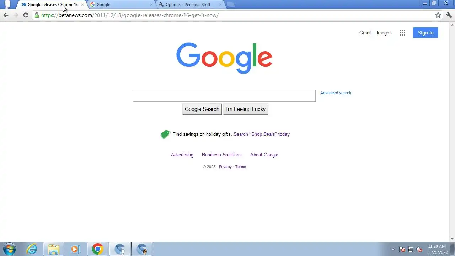Click the Chrome taskbar icon with the user avatar
The height and width of the screenshot is (256, 455).
pyautogui.click(x=142, y=249)
